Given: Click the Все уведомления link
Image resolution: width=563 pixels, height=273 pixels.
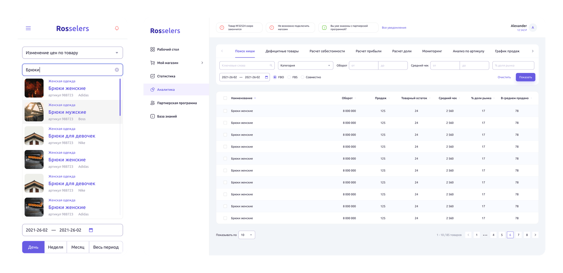Looking at the screenshot, I should pyautogui.click(x=394, y=28).
